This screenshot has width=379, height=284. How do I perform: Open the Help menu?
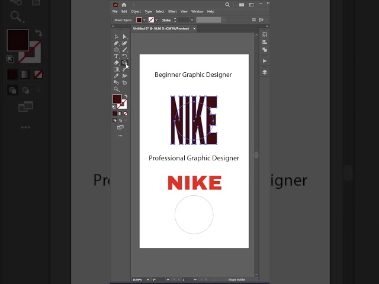(x=211, y=12)
